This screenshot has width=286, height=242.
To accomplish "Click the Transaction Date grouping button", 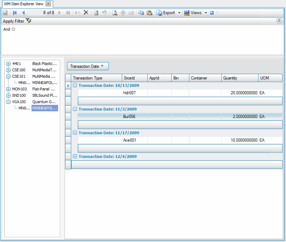I will (88, 67).
